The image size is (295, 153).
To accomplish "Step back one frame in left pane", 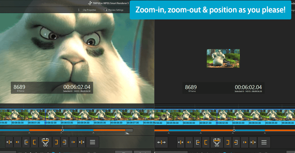I will (17, 142).
